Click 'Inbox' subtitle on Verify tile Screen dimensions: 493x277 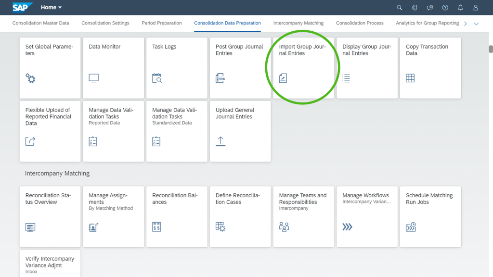[31, 272]
